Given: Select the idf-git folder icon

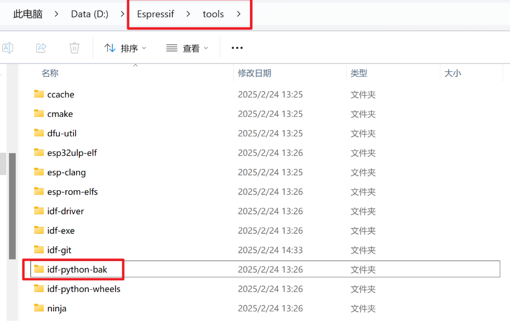Looking at the screenshot, I should click(x=39, y=250).
